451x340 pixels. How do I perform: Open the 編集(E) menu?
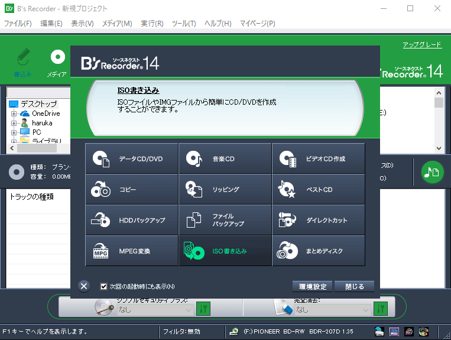tap(51, 23)
